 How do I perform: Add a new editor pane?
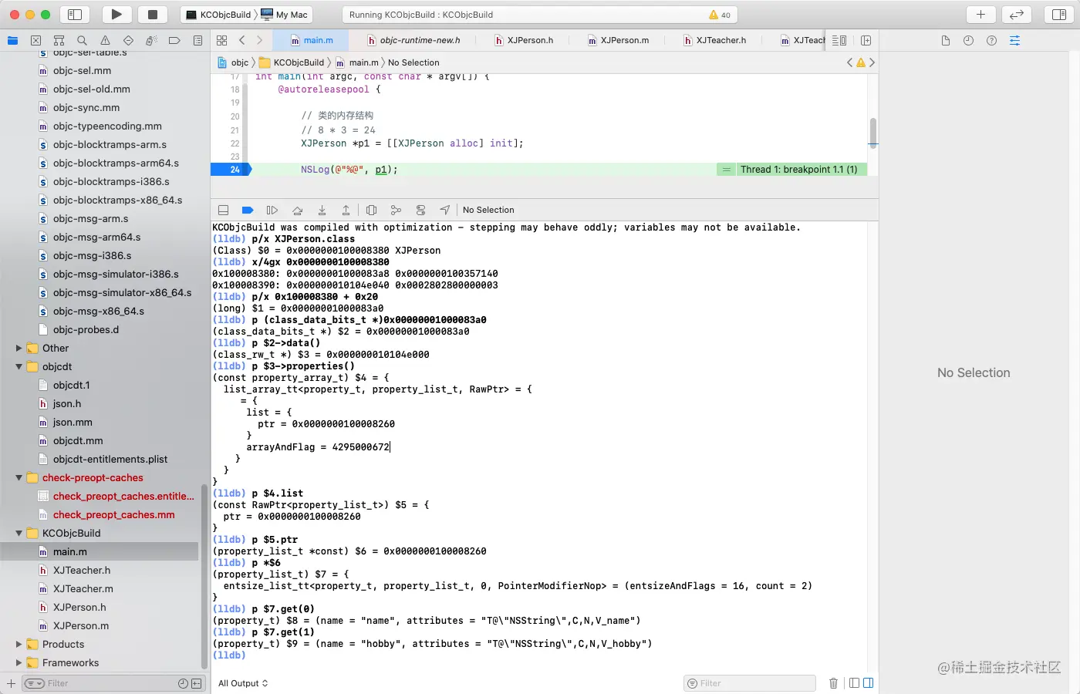pyautogui.click(x=866, y=40)
